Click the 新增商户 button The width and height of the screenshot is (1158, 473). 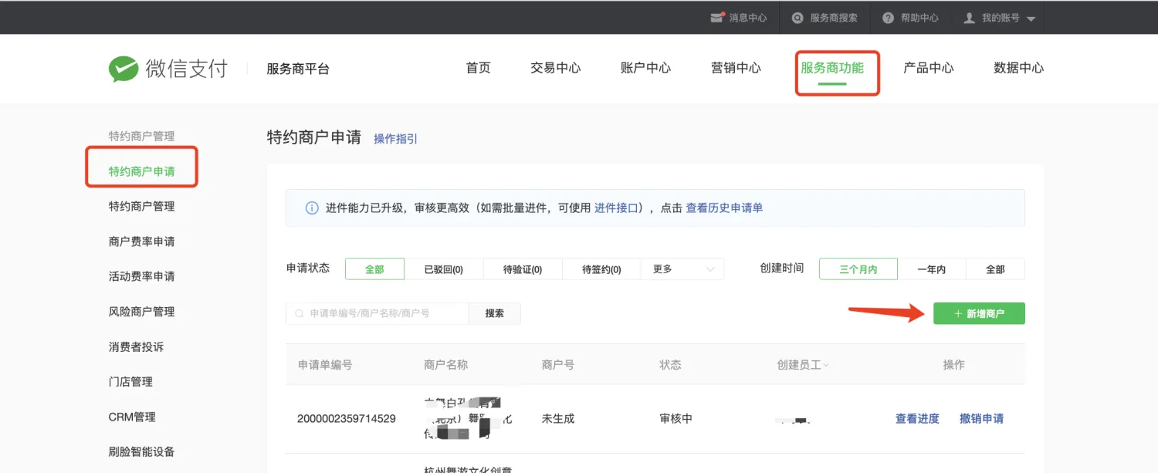click(x=978, y=313)
